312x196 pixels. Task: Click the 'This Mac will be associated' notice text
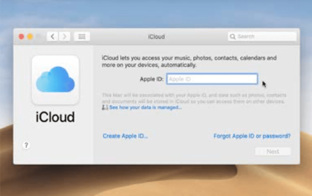pyautogui.click(x=194, y=98)
